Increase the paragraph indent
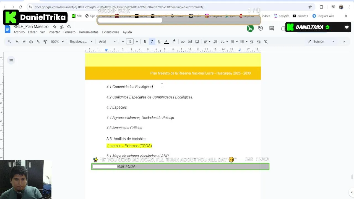This screenshot has height=199, width=354. [x=259, y=41]
